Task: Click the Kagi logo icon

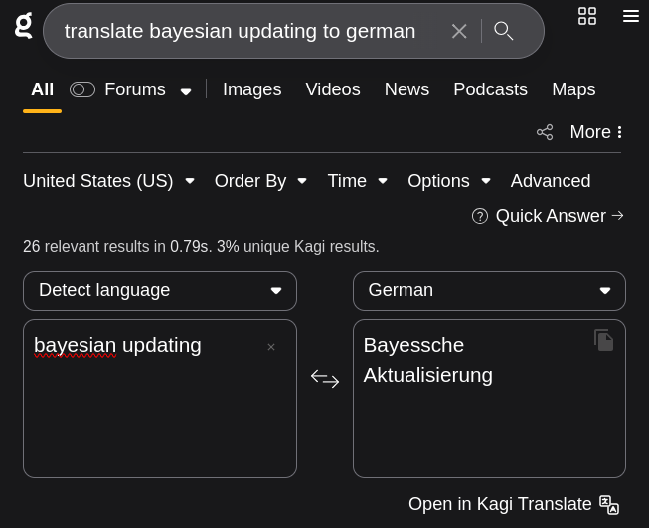Action: pyautogui.click(x=24, y=26)
